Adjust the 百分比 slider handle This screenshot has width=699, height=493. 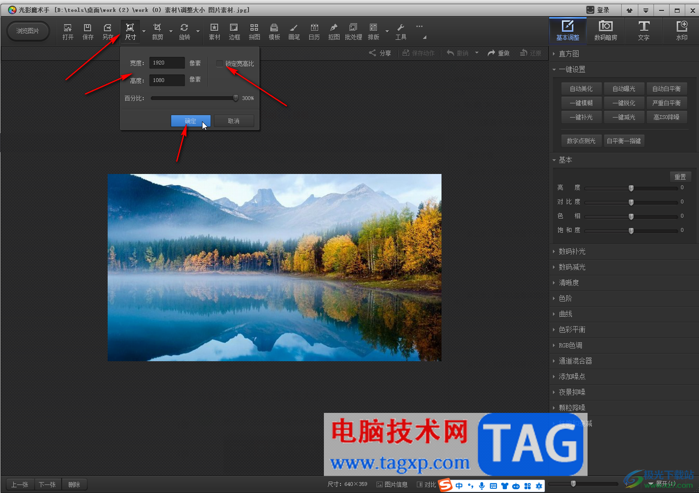[236, 98]
